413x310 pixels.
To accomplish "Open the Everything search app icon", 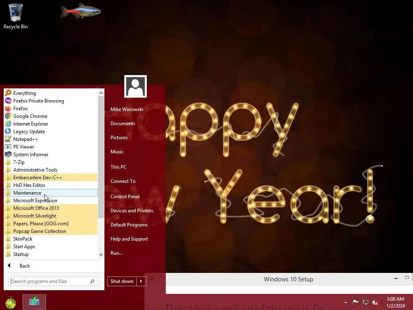I will pyautogui.click(x=8, y=93).
